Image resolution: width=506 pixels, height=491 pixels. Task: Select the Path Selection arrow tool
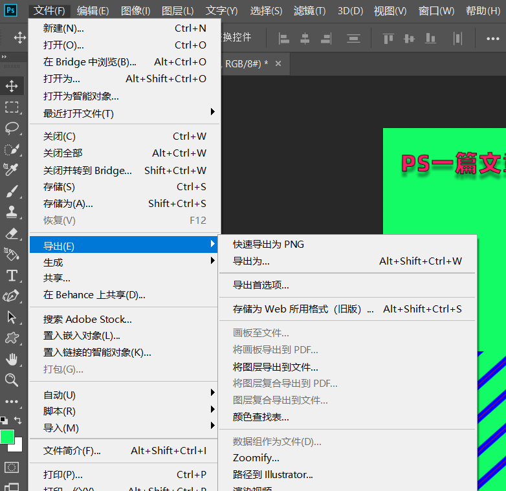(x=12, y=318)
